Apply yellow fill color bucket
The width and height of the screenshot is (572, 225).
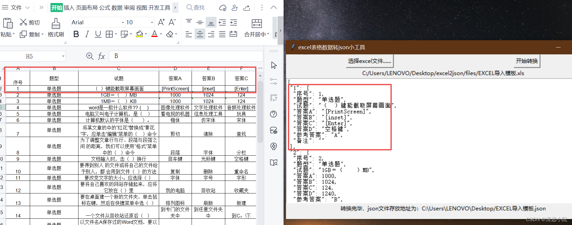pyautogui.click(x=139, y=34)
